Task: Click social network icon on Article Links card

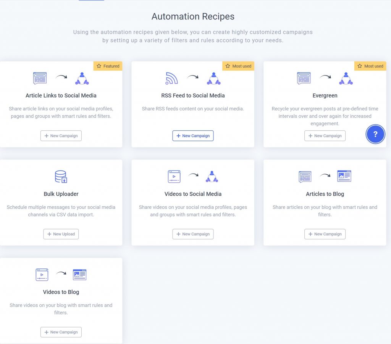Action: pos(82,78)
